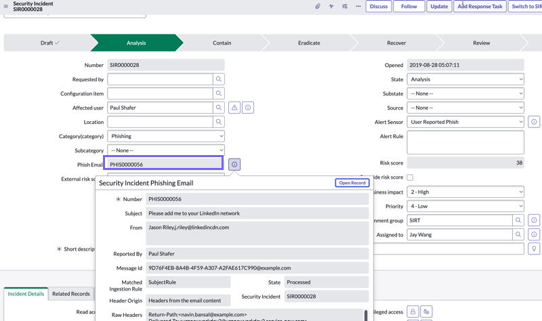
Task: Open Assigned to lookup magnifier
Action: tap(518, 234)
